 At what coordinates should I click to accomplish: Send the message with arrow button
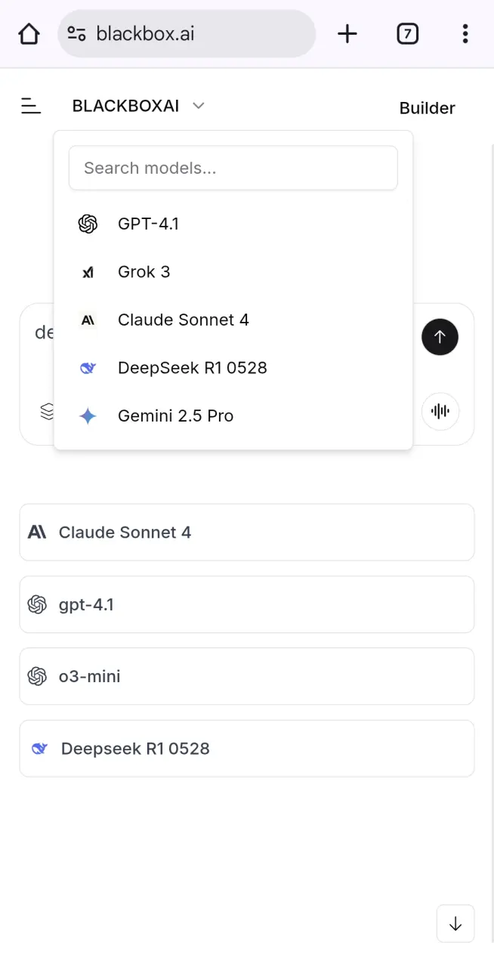pyautogui.click(x=440, y=337)
